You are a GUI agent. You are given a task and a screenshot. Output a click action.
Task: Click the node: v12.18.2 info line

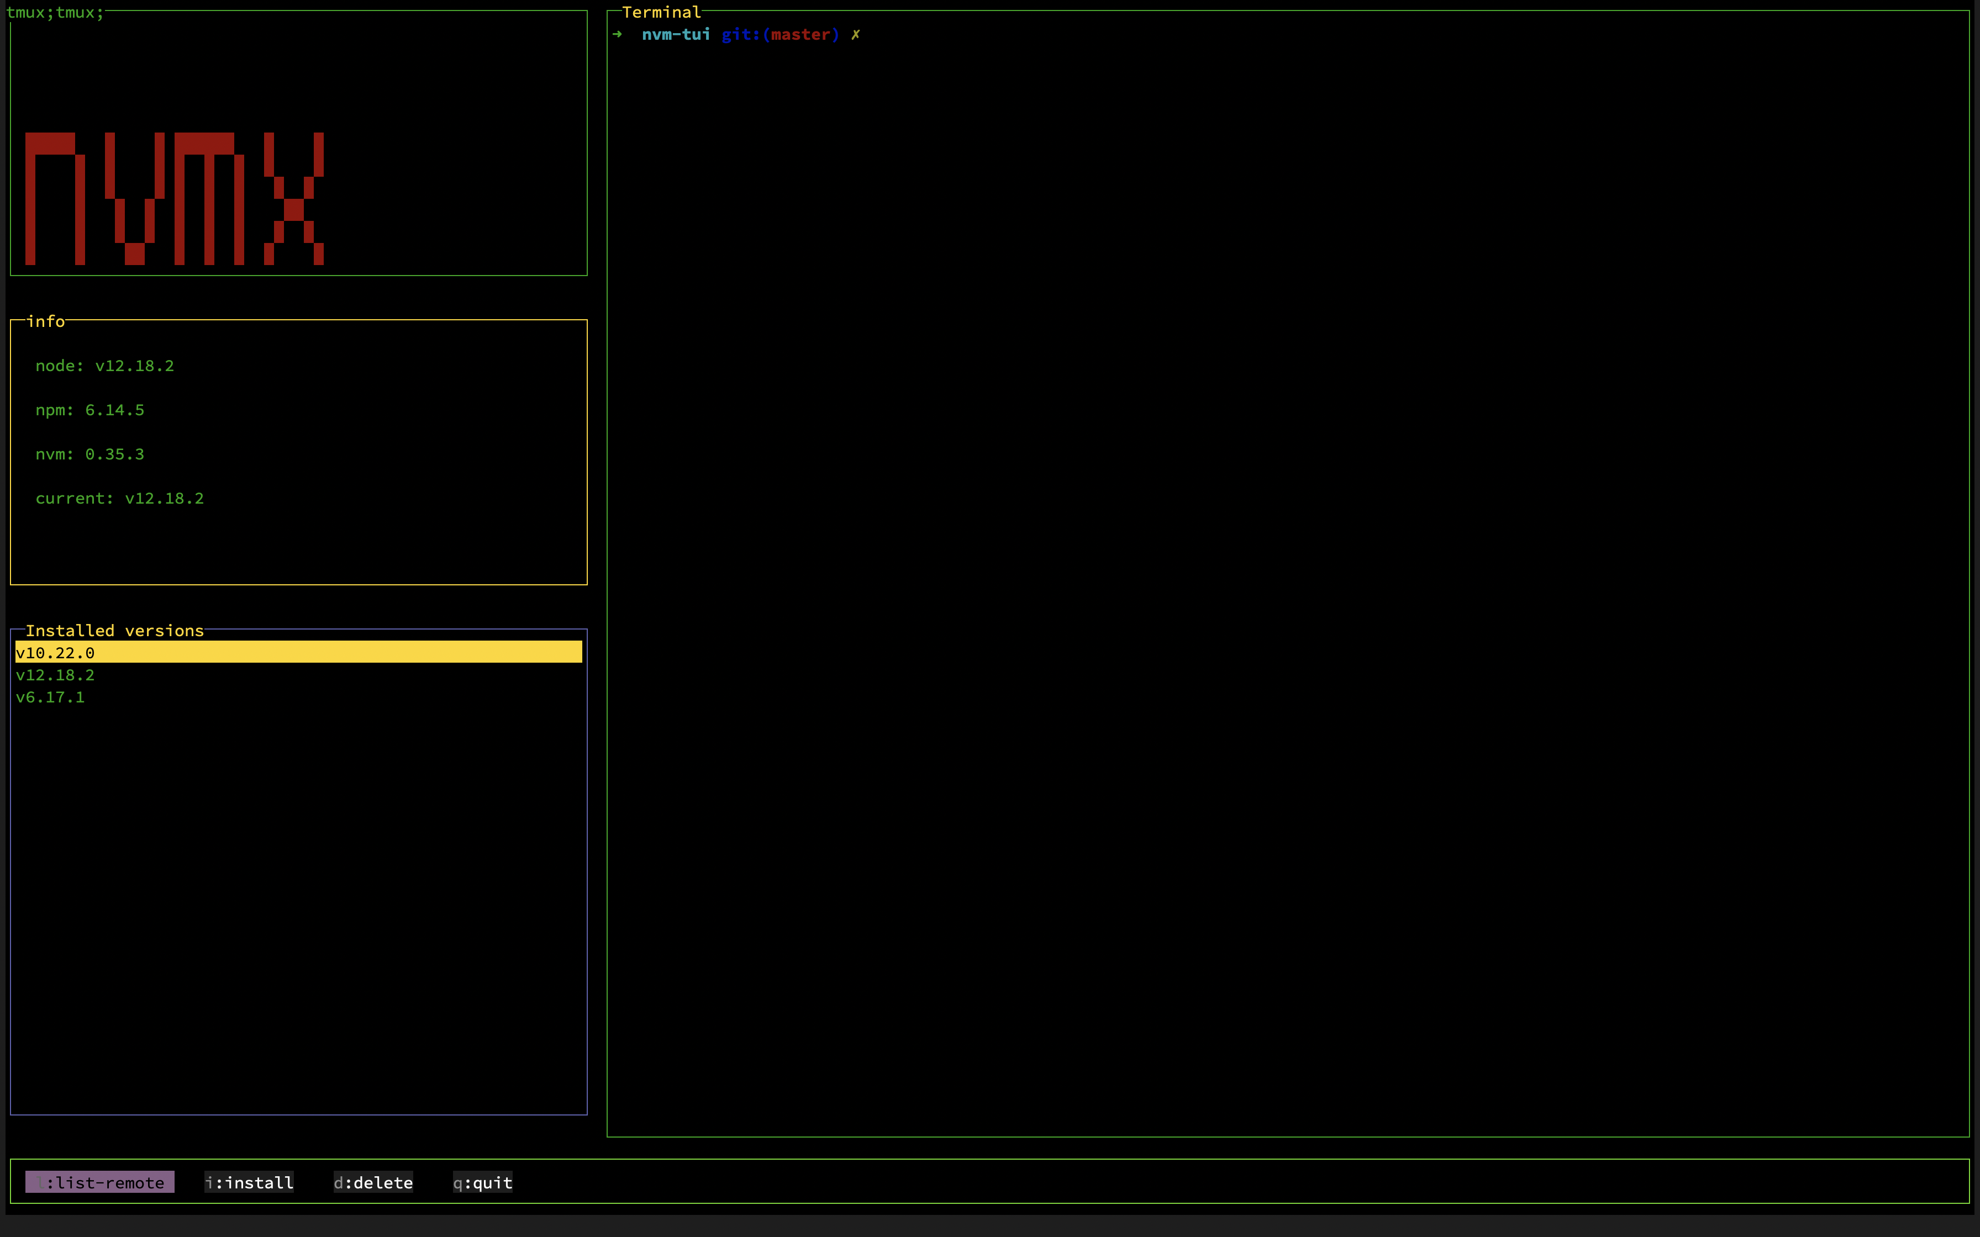point(105,366)
